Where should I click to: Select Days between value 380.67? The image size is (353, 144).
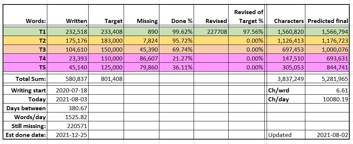(67, 108)
